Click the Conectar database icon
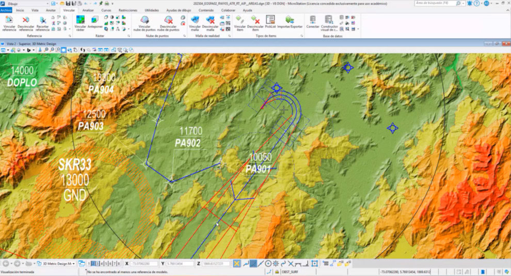The height and width of the screenshot is (276, 511). point(313,20)
